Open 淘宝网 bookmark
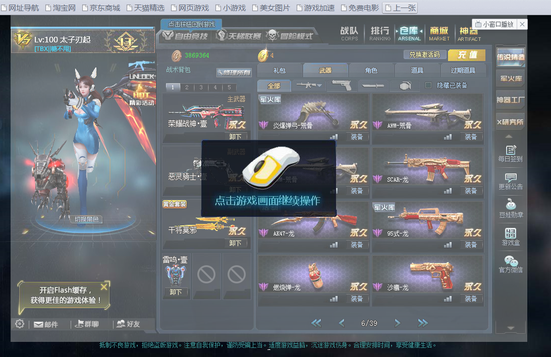The image size is (551, 357). (61, 8)
